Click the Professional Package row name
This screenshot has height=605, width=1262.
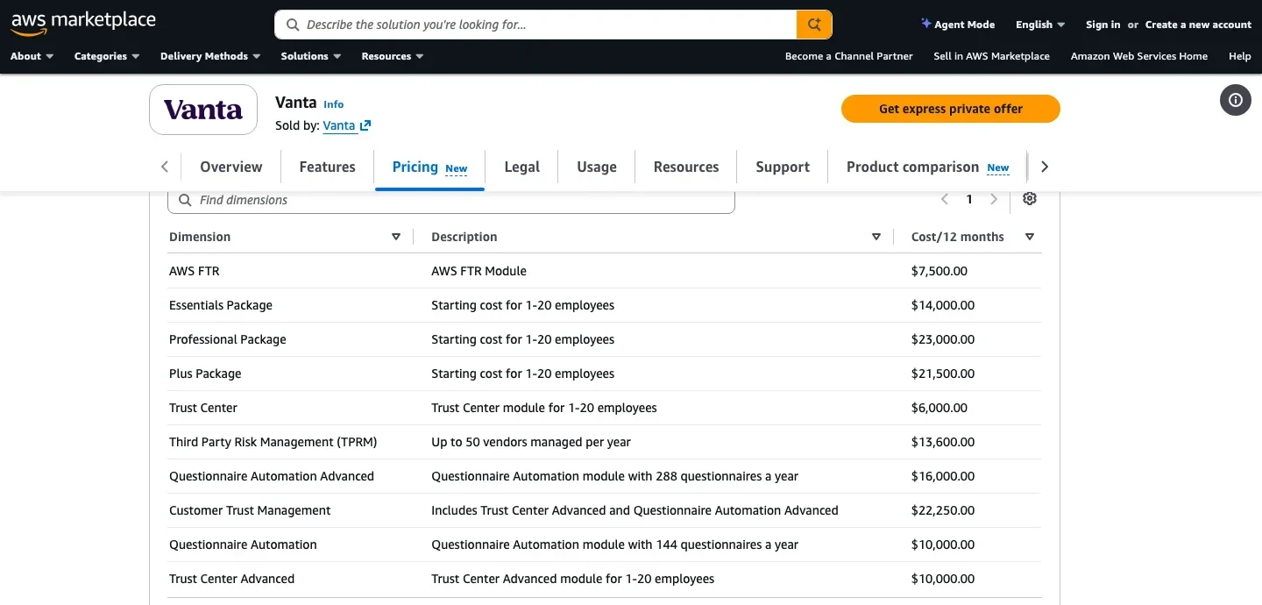pyautogui.click(x=228, y=339)
